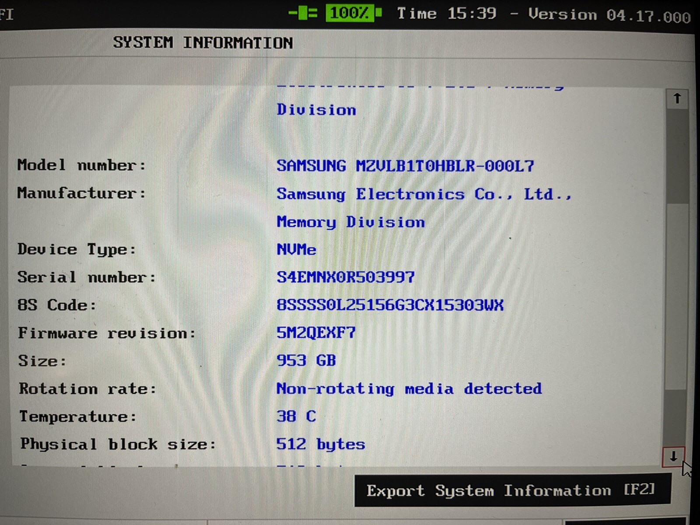Image resolution: width=700 pixels, height=525 pixels.
Task: Click the AC power plug icon
Action: click(303, 13)
